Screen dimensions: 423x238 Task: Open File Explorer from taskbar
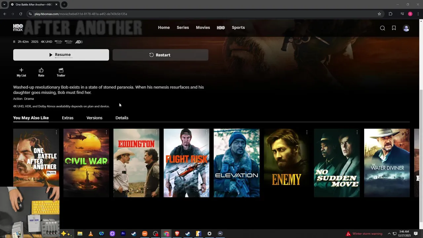[80, 234]
